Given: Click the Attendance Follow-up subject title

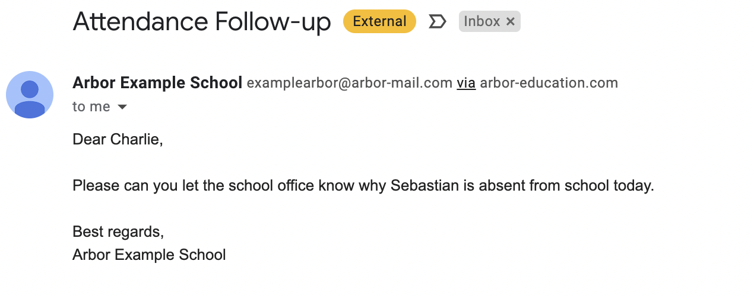Looking at the screenshot, I should [x=202, y=22].
